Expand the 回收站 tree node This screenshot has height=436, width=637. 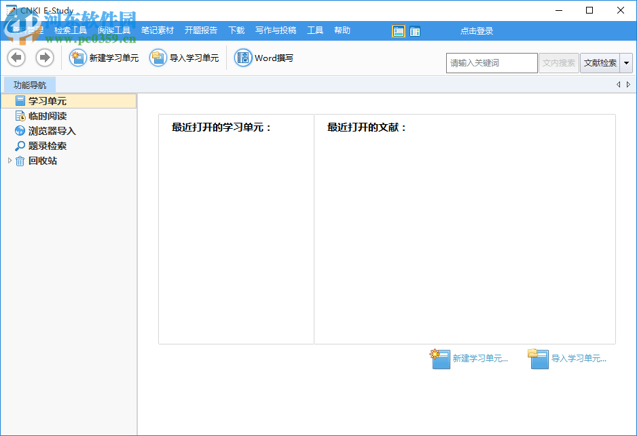coord(9,161)
